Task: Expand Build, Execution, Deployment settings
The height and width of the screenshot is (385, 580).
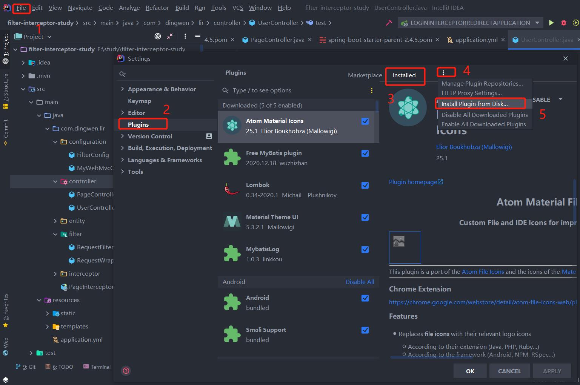Action: (x=122, y=148)
